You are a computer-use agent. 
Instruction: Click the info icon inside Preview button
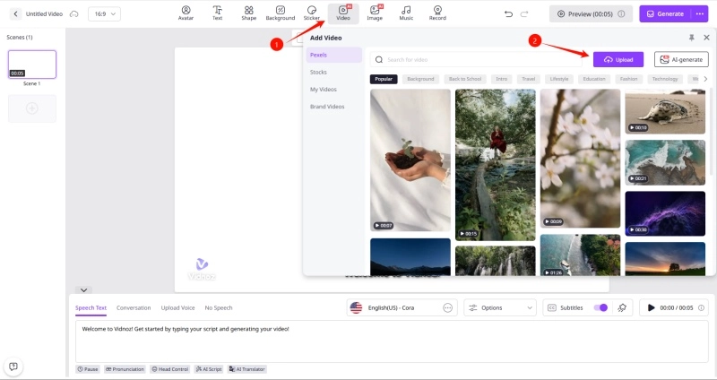[621, 14]
